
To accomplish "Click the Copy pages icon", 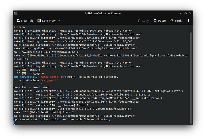I will (139, 21).
